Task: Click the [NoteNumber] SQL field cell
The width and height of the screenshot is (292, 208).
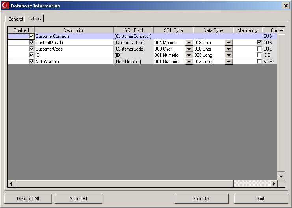Action: [134, 62]
